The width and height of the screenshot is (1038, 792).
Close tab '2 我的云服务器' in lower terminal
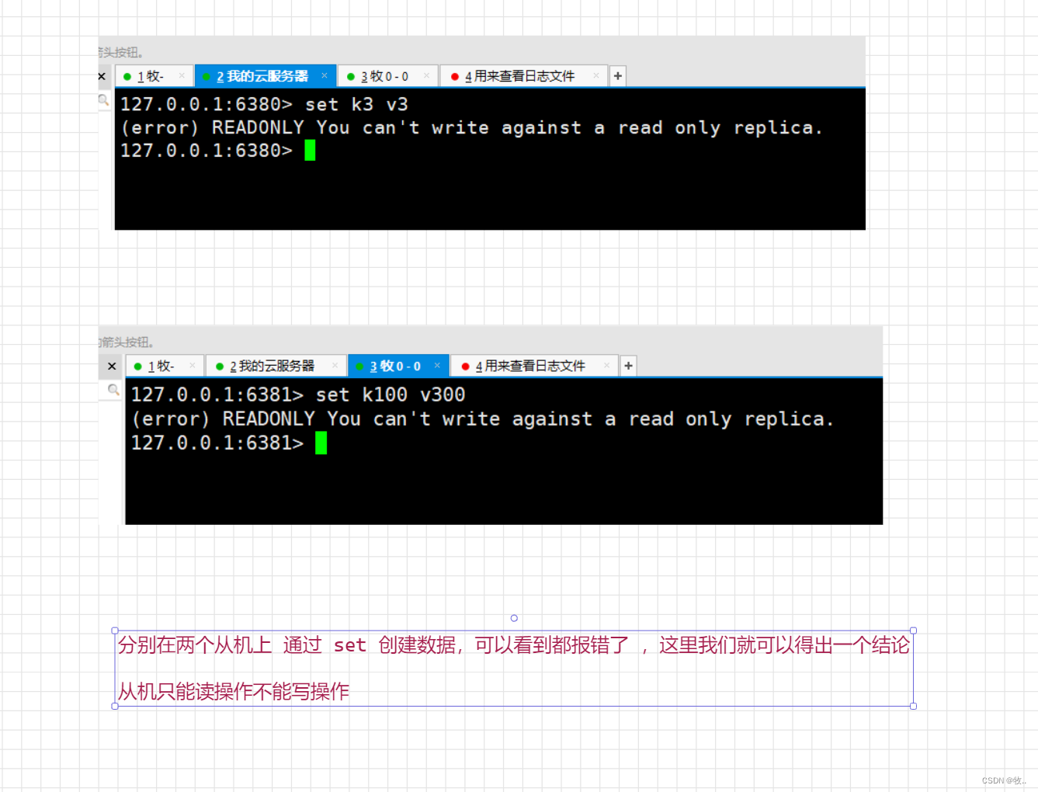(335, 365)
